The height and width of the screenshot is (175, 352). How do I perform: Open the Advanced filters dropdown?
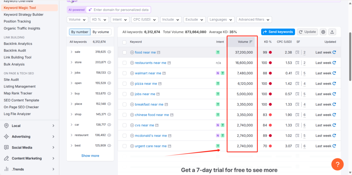[x=254, y=20]
